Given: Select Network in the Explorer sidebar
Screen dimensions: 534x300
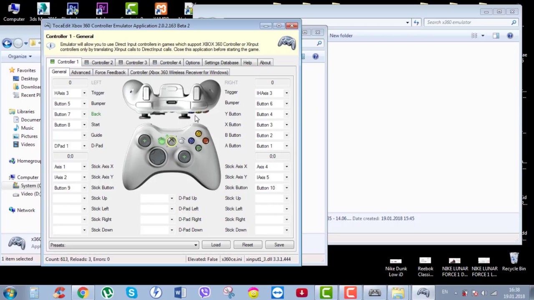Looking at the screenshot, I should [22, 210].
